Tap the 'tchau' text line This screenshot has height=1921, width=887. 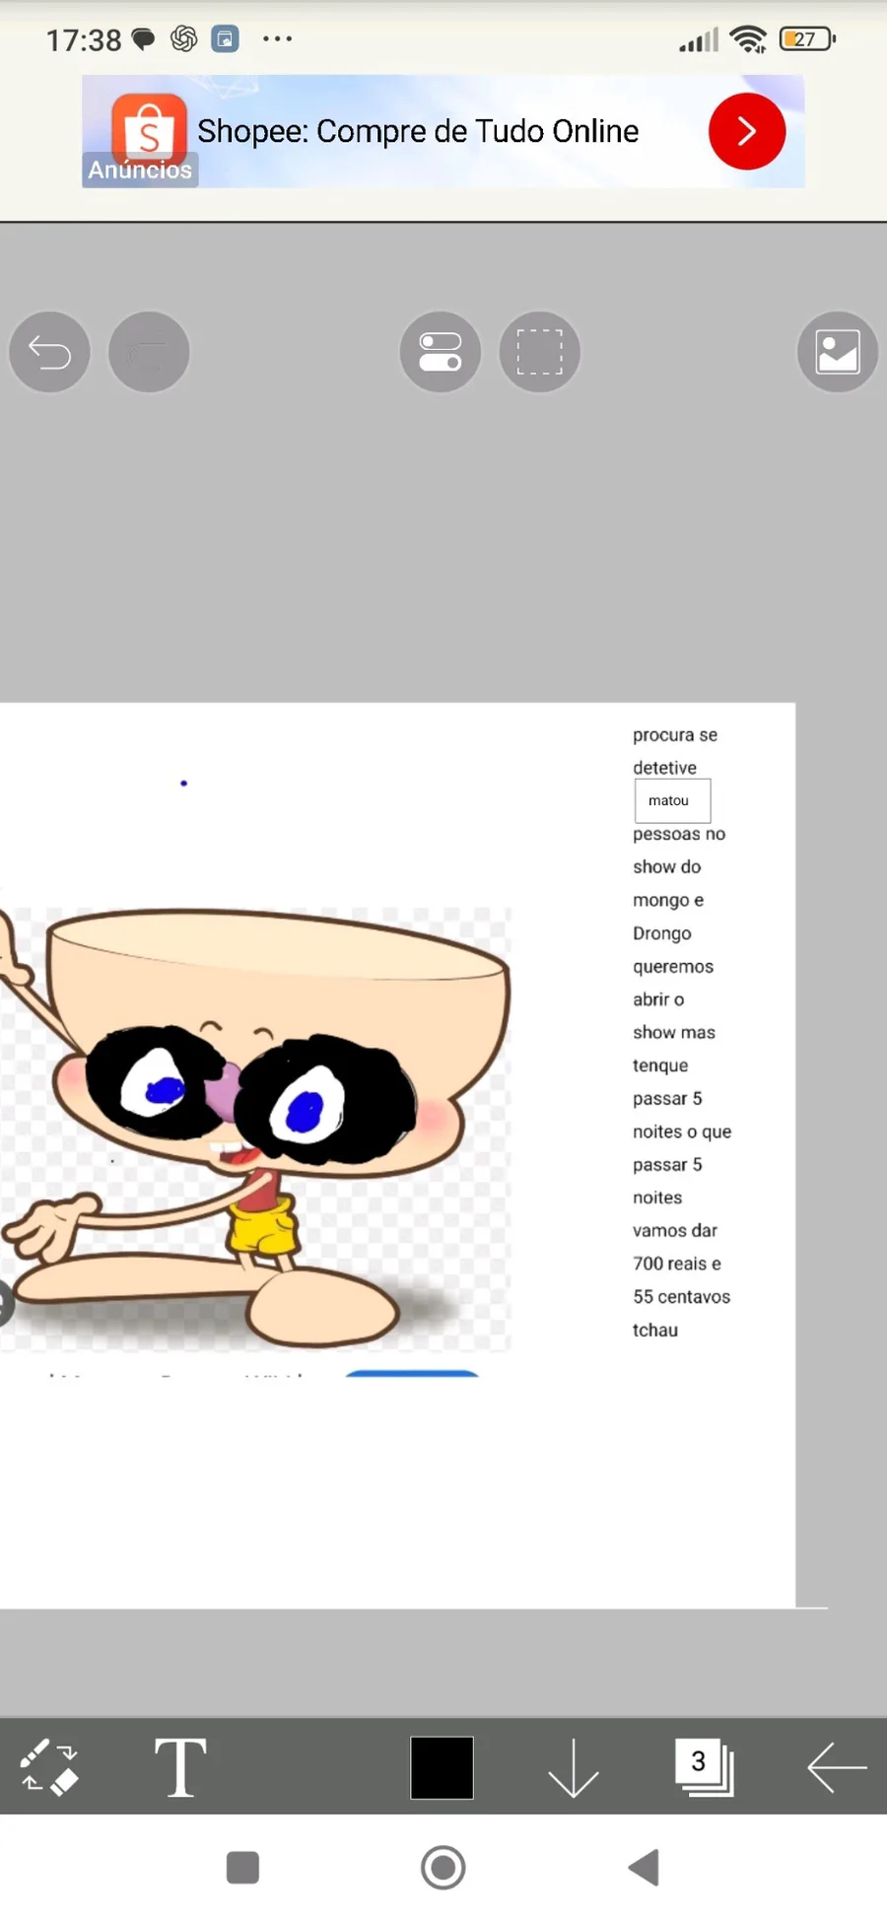[654, 1331]
